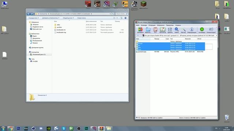234x131 pixels.
Task: Open the Explorer view options dropdown arrow
Action: click(117, 18)
